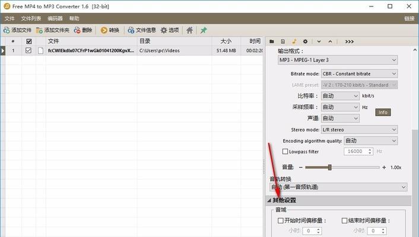Uncheck the checkbox for file row 1
This screenshot has height=237, width=419.
28,50
